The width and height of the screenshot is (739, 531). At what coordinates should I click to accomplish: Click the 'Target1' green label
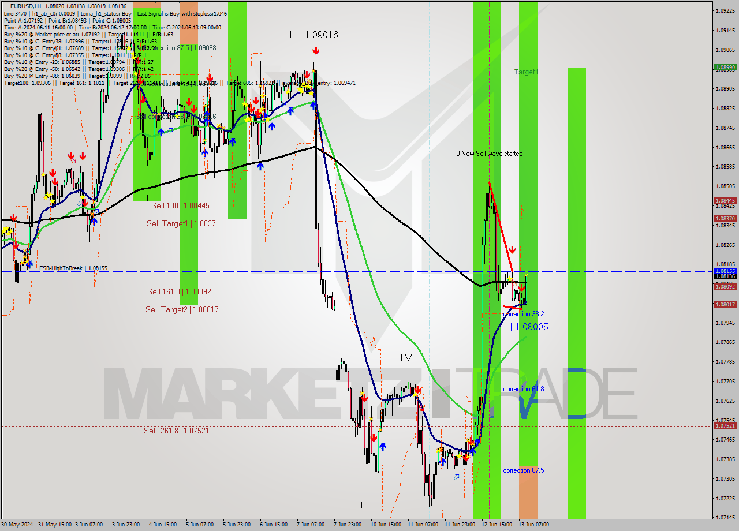click(x=526, y=72)
